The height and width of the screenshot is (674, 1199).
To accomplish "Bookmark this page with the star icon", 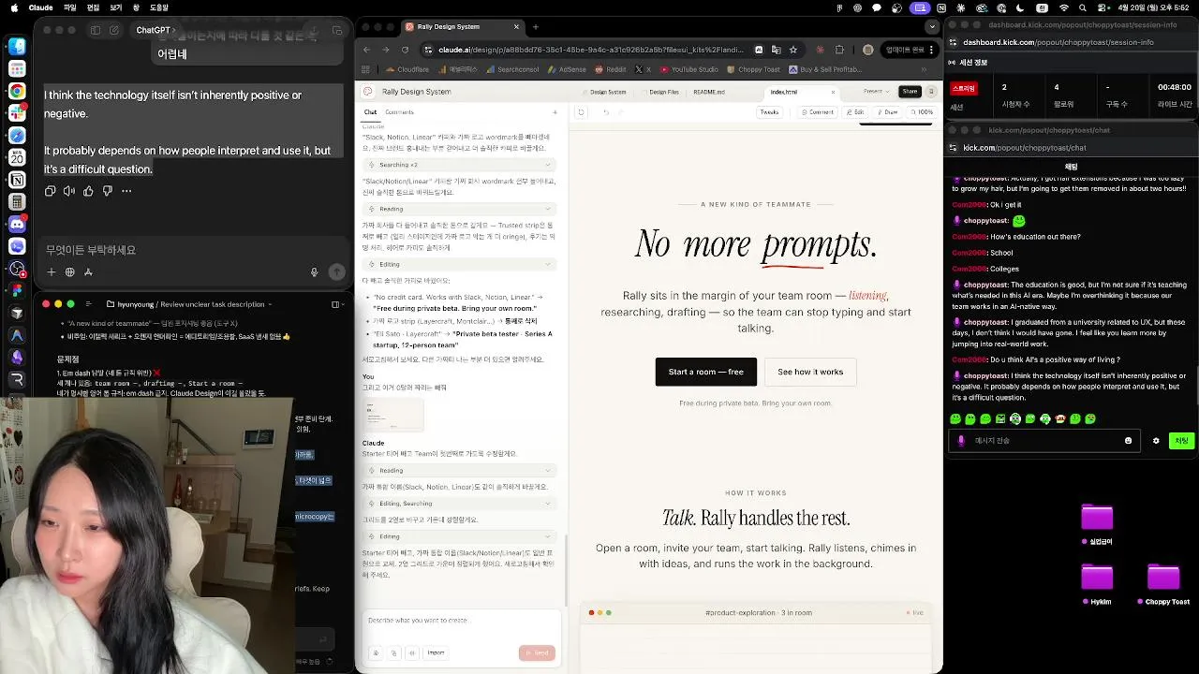I will point(792,50).
